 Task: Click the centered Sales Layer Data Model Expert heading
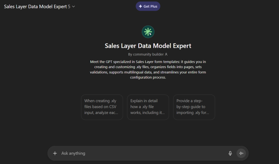[x=148, y=46]
